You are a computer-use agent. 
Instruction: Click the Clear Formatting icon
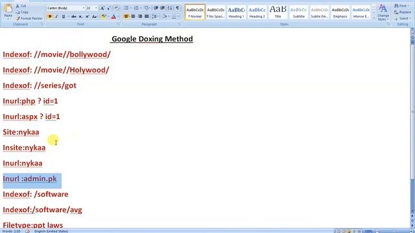click(x=117, y=8)
